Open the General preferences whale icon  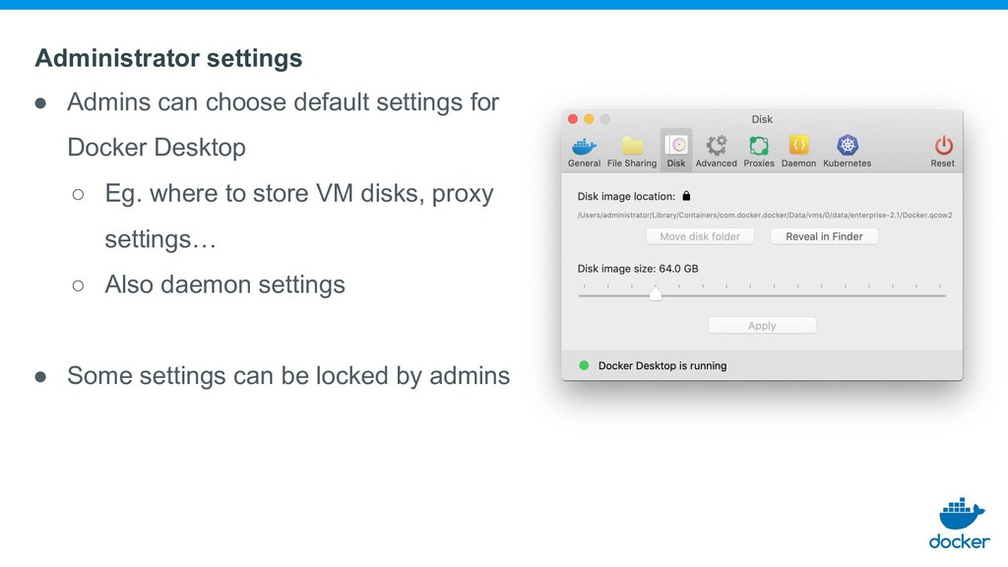click(x=584, y=146)
